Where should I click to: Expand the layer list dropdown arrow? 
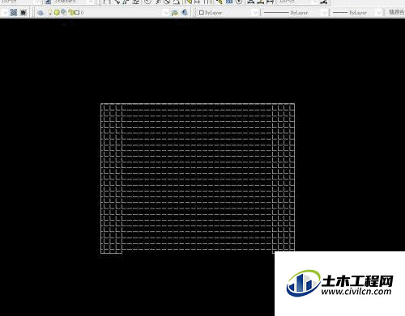pos(166,13)
